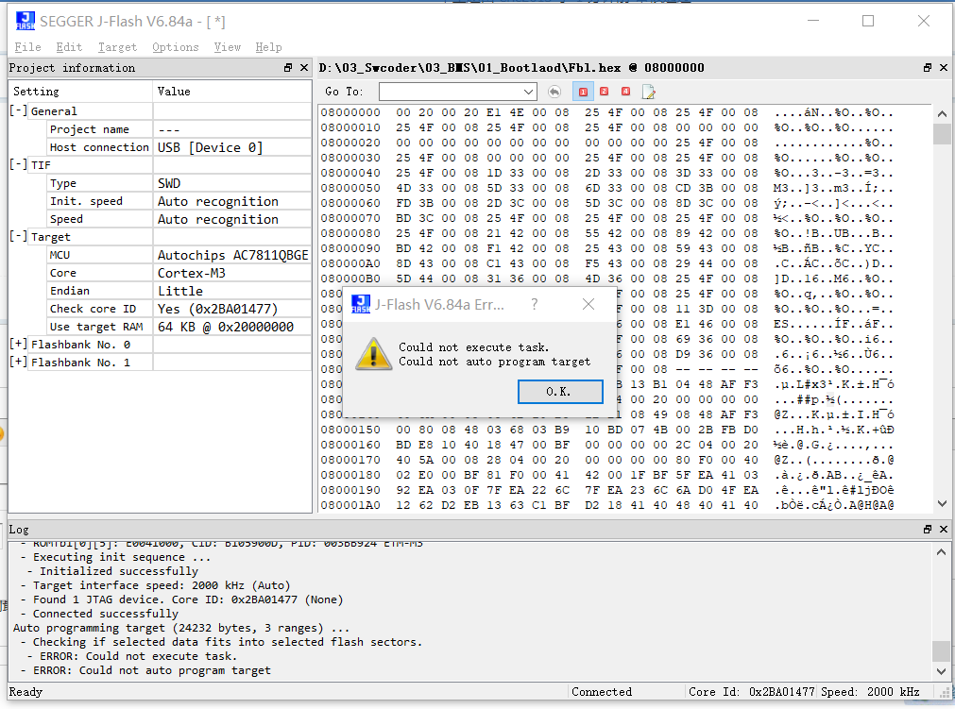The height and width of the screenshot is (709, 955).
Task: Click the warning triangle icon in error dialog
Action: [x=373, y=354]
